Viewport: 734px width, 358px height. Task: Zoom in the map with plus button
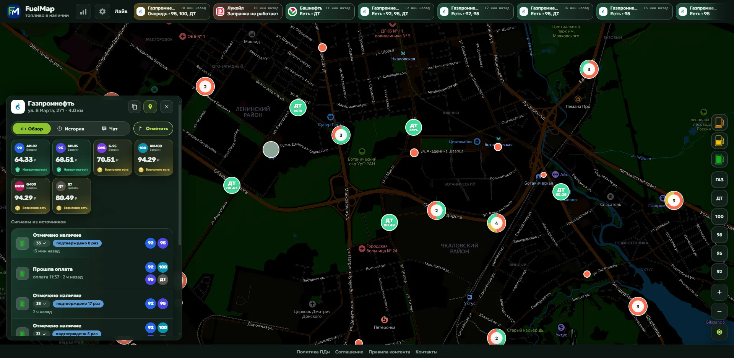(719, 292)
